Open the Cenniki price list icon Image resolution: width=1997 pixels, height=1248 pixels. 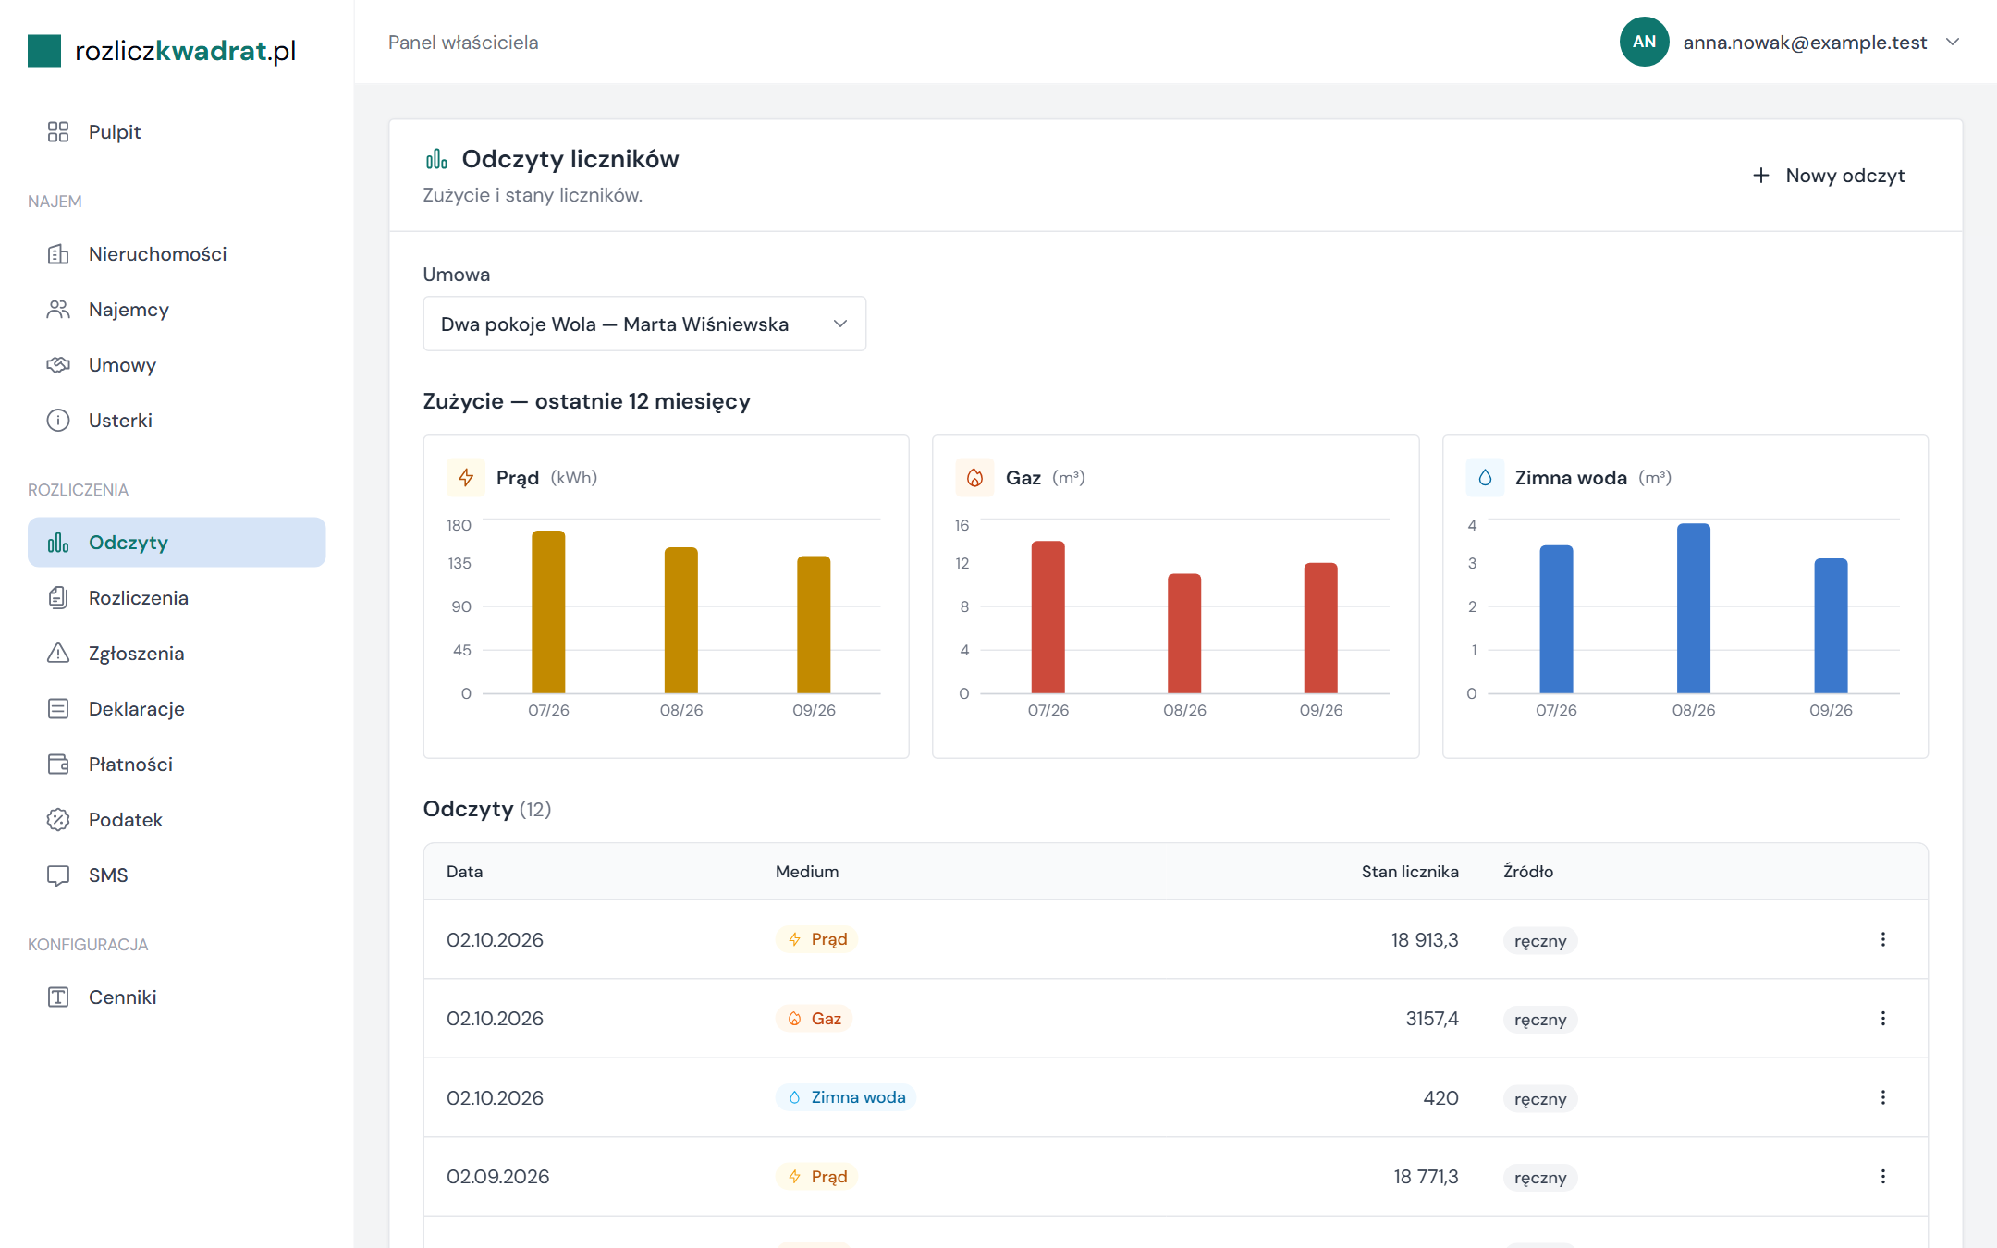[58, 997]
